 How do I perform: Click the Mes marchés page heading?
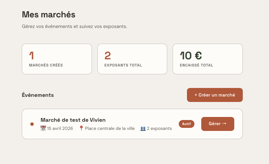[49, 14]
